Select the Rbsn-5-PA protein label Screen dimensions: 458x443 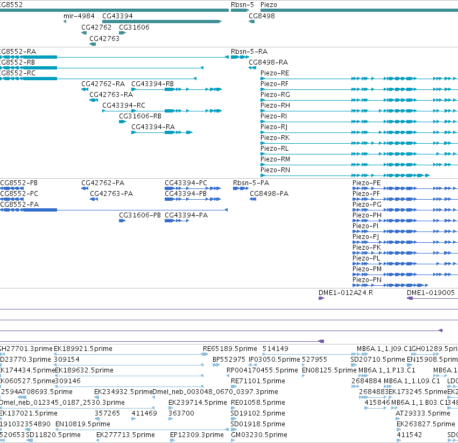point(251,183)
